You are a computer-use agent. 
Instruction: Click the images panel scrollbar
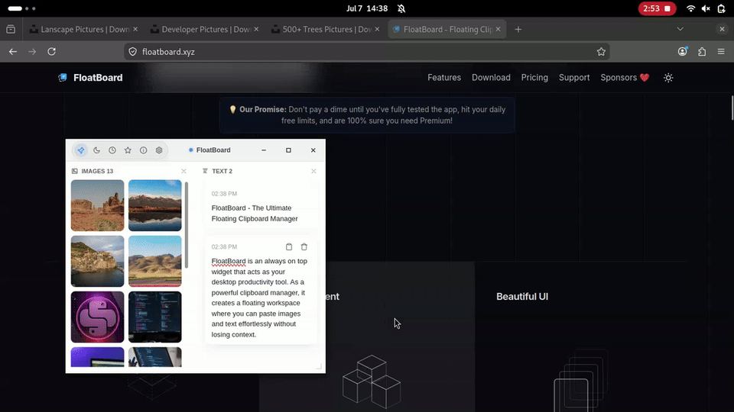[x=187, y=225]
